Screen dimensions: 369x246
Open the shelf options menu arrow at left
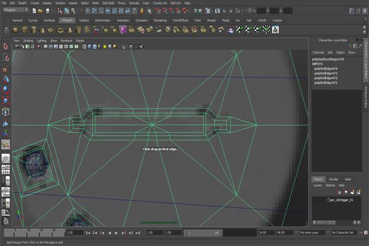point(6,33)
